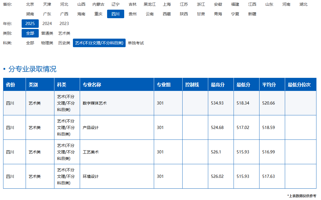Switch province to 海南
This screenshot has height=200, width=321.
[x=81, y=14]
